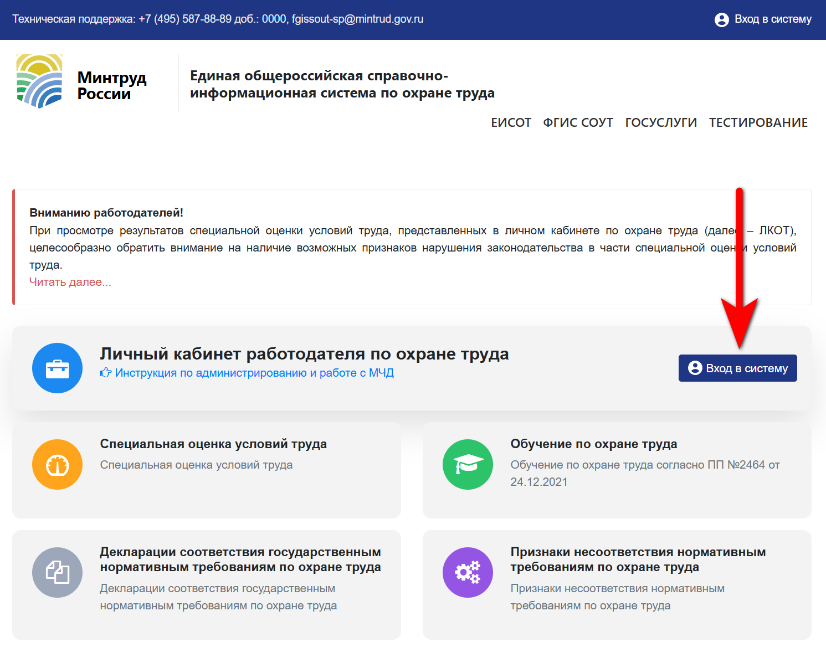Click gray subtitle under Декларации соответствия card

[218, 597]
